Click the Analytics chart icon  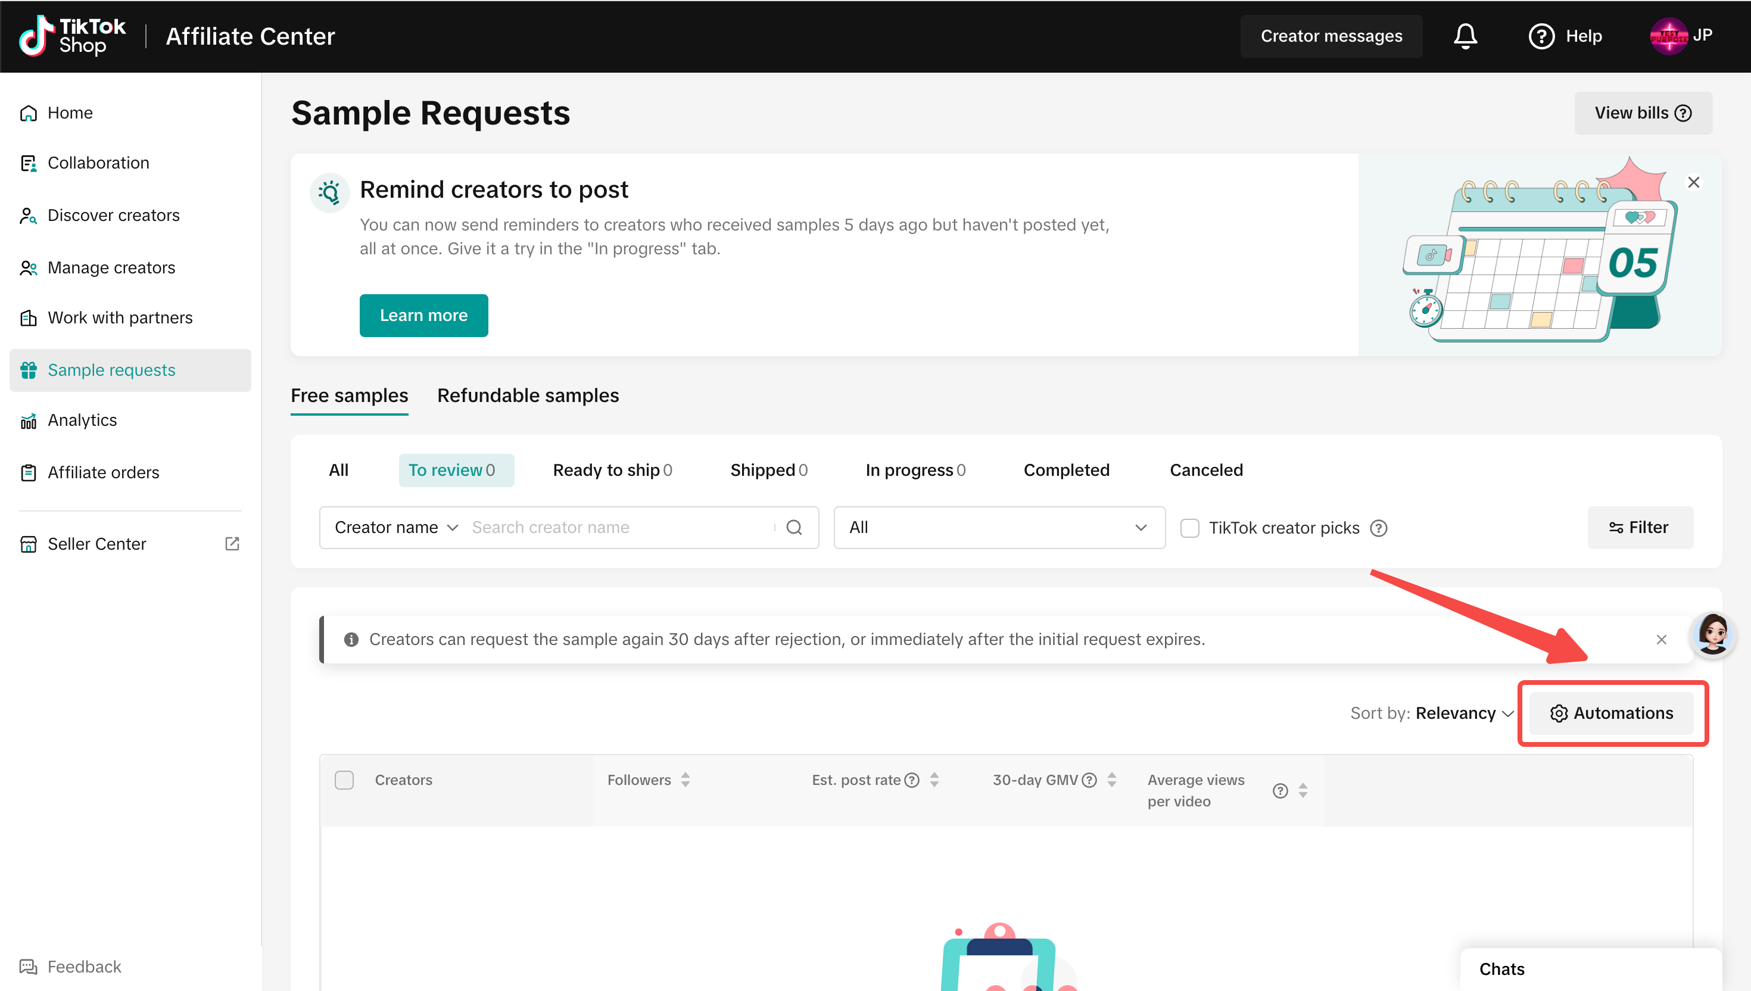(x=29, y=420)
